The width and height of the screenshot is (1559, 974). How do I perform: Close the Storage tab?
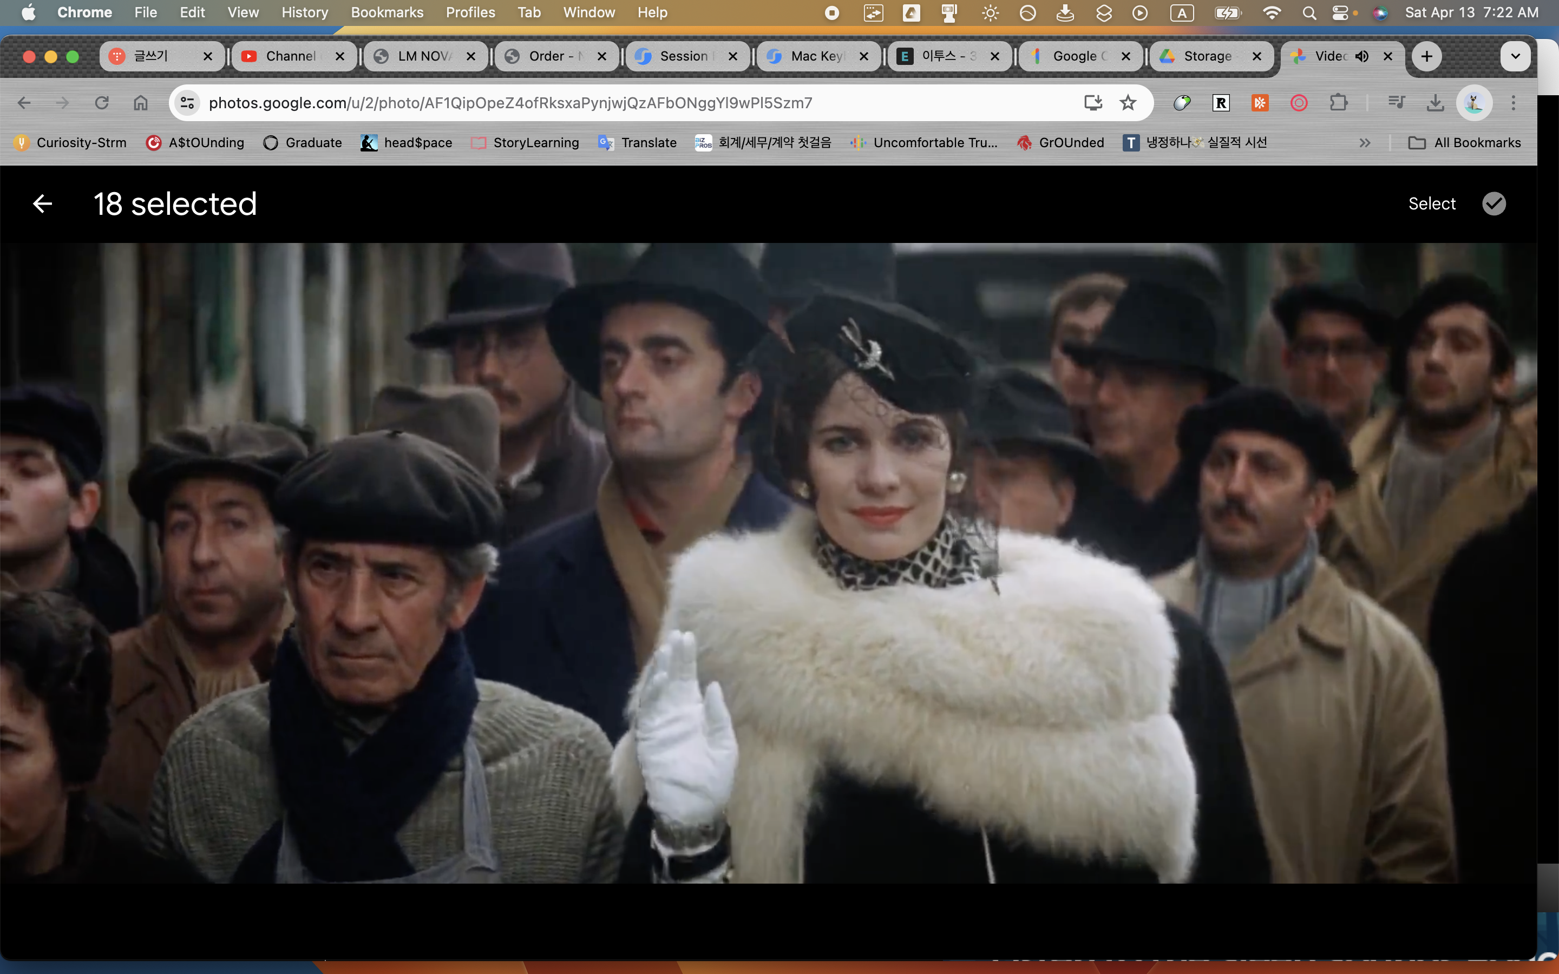pyautogui.click(x=1256, y=56)
